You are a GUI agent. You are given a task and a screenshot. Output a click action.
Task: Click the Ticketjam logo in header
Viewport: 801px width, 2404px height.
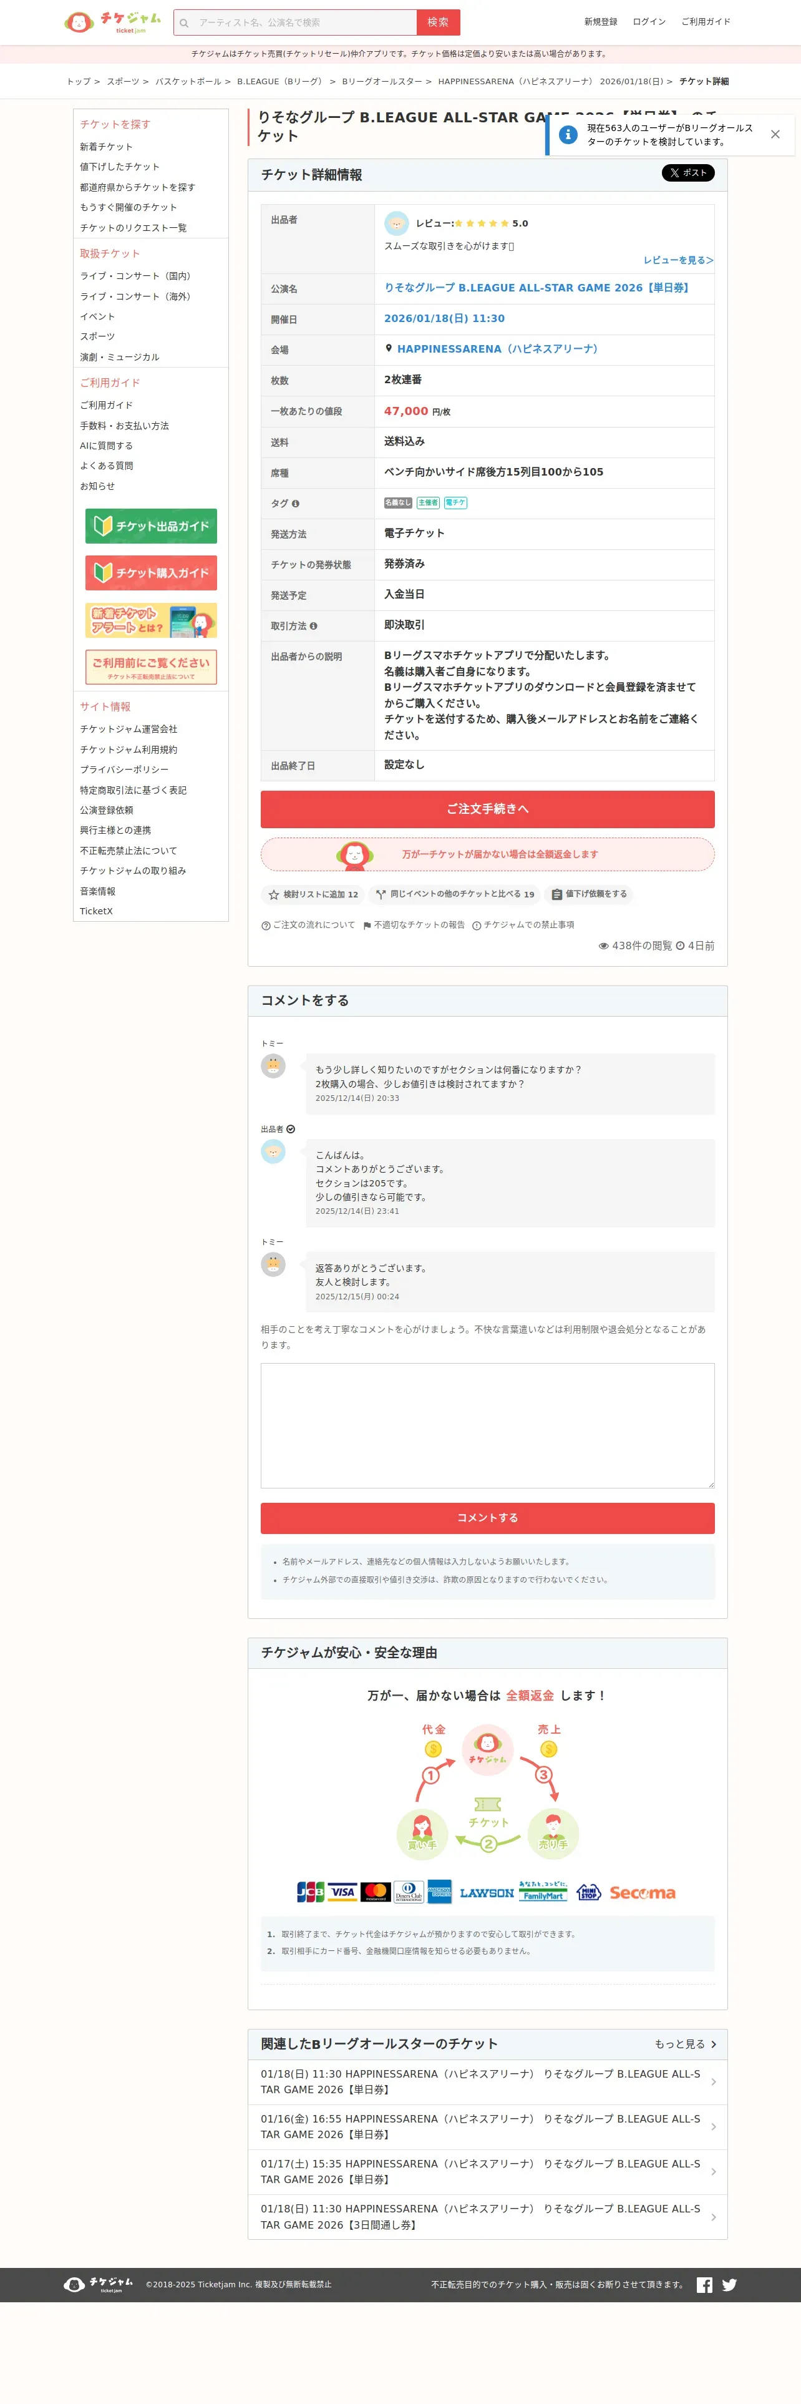tap(113, 21)
